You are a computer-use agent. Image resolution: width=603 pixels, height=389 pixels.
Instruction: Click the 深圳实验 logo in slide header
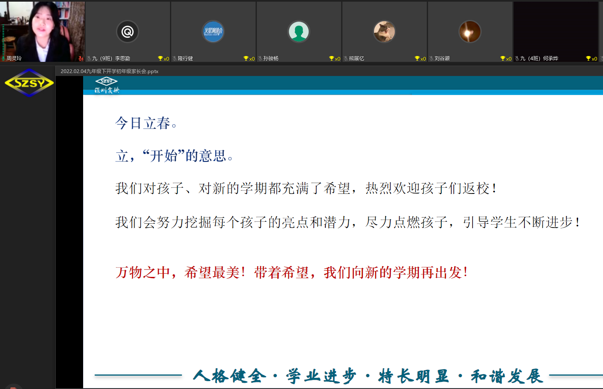click(x=107, y=85)
